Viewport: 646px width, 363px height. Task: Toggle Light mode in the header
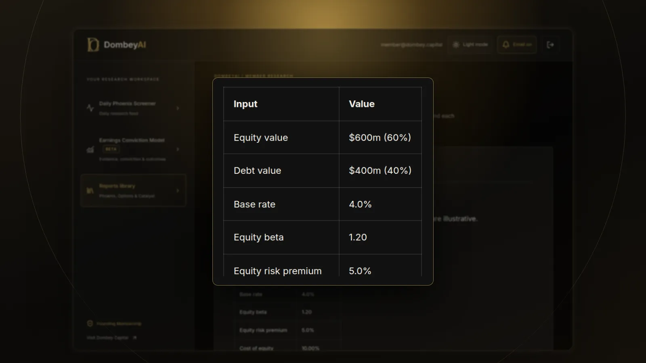click(x=470, y=44)
